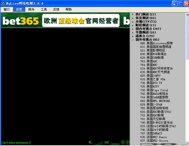The height and width of the screenshot is (146, 189).
Task: Open the 反馈 menu
Action: [56, 9]
